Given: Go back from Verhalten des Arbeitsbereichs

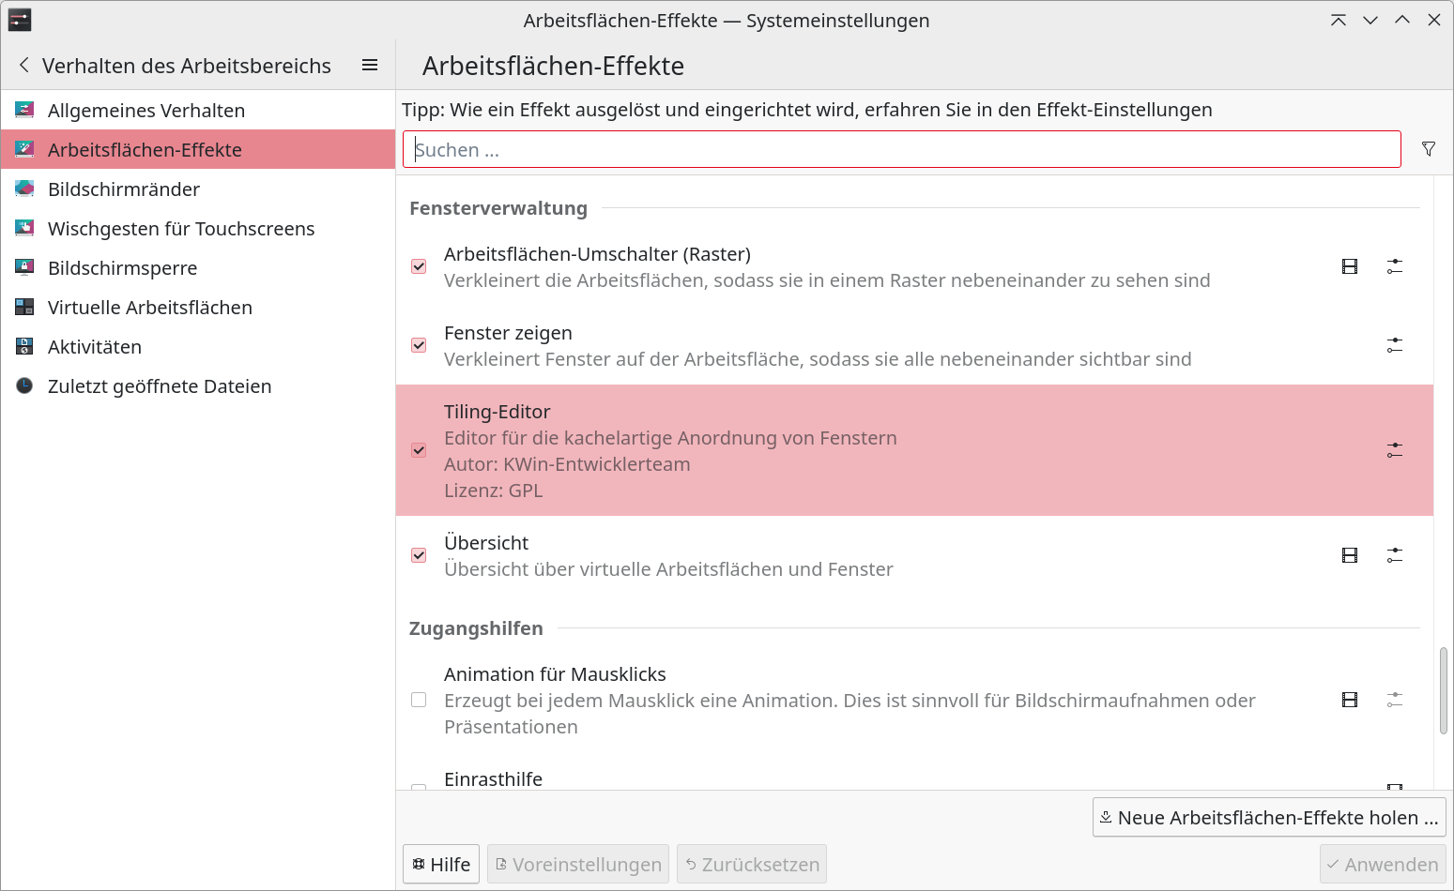Looking at the screenshot, I should [24, 66].
